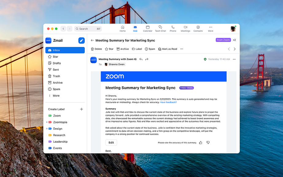The height and width of the screenshot is (177, 283).
Task: Star this email in the toolbar
Action: (109, 49)
